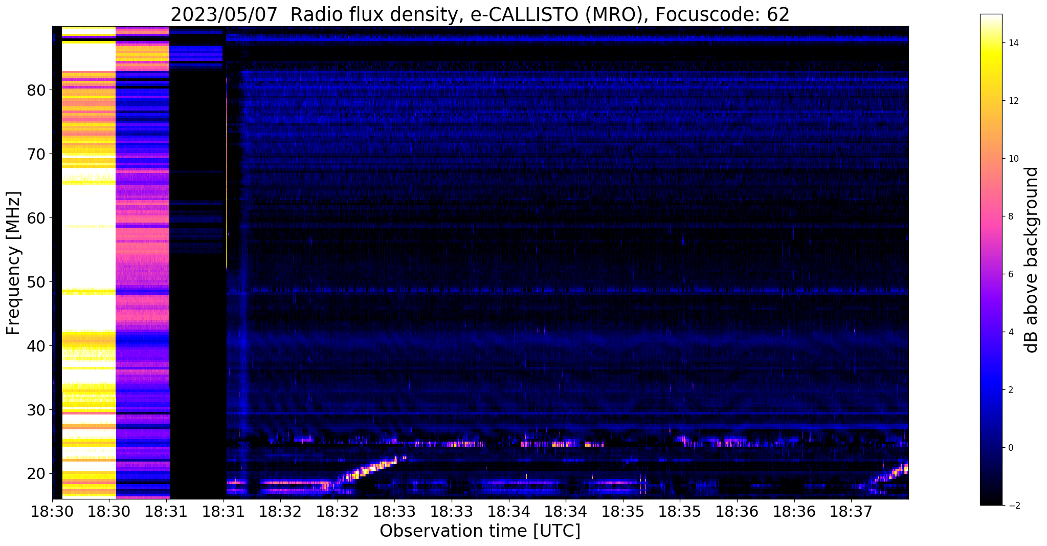Click the plot title mentioning e-CALLISTO (MRO)
This screenshot has width=1047, height=546.
[480, 14]
